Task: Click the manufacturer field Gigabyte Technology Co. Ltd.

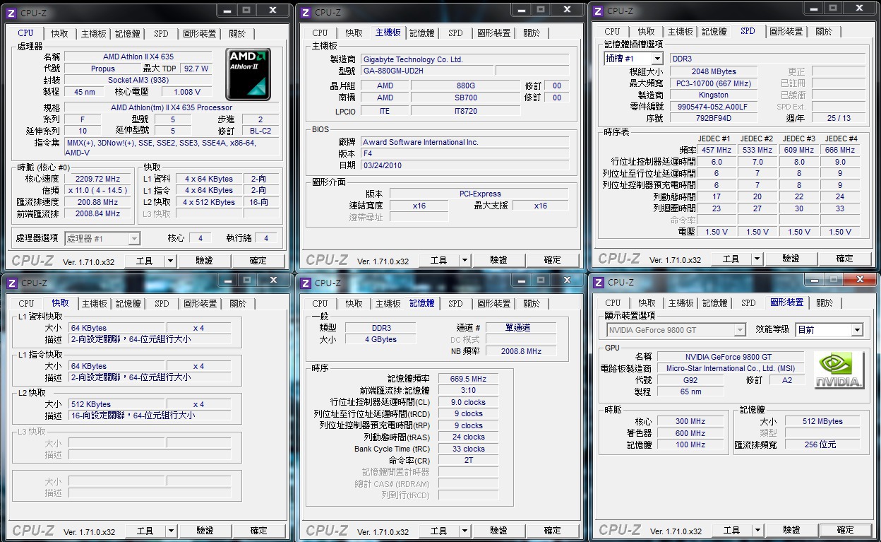Action: coord(465,59)
